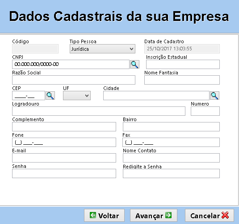Viewport: 239px width, 224px height.
Task: Select the Inscrição Estadual field
Action: click(183, 64)
